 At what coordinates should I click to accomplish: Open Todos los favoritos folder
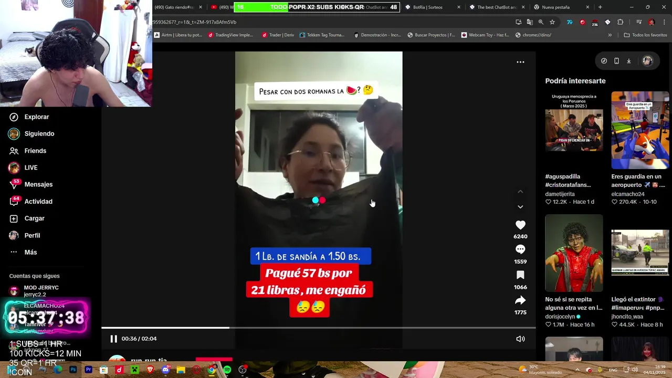tap(645, 35)
